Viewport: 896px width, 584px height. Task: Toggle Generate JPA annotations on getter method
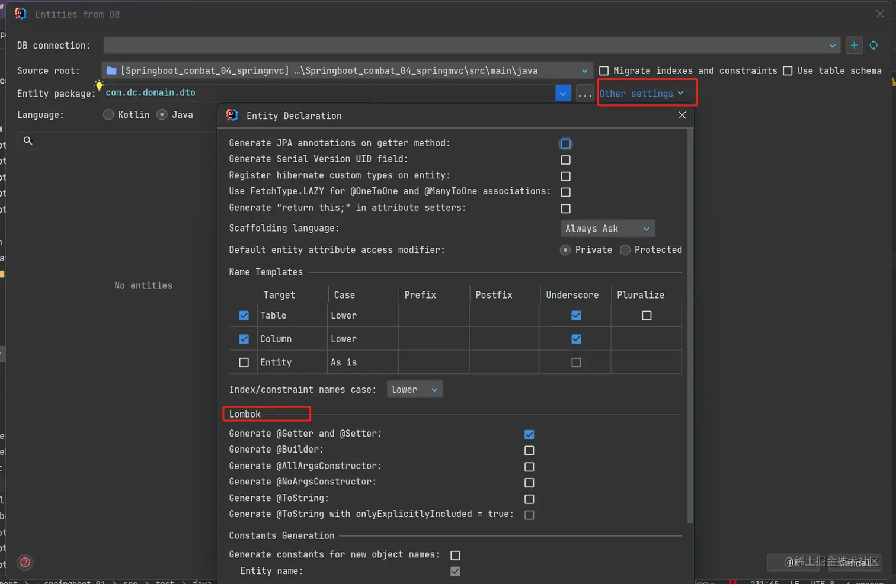pyautogui.click(x=565, y=144)
